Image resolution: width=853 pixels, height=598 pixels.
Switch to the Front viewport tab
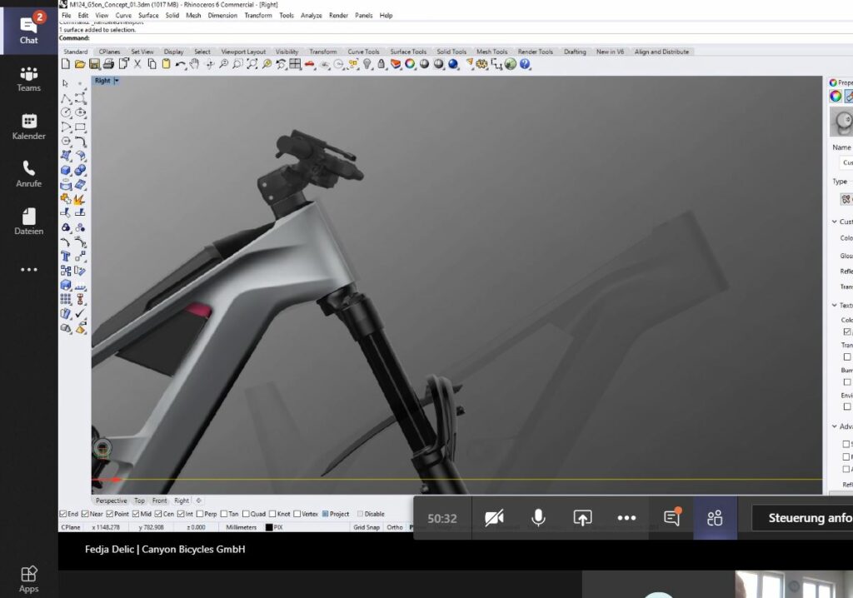pos(159,501)
